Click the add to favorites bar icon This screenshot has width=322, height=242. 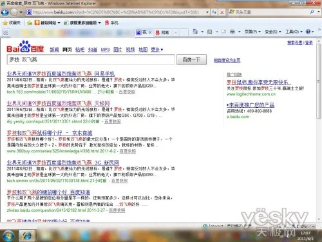(x=30, y=23)
